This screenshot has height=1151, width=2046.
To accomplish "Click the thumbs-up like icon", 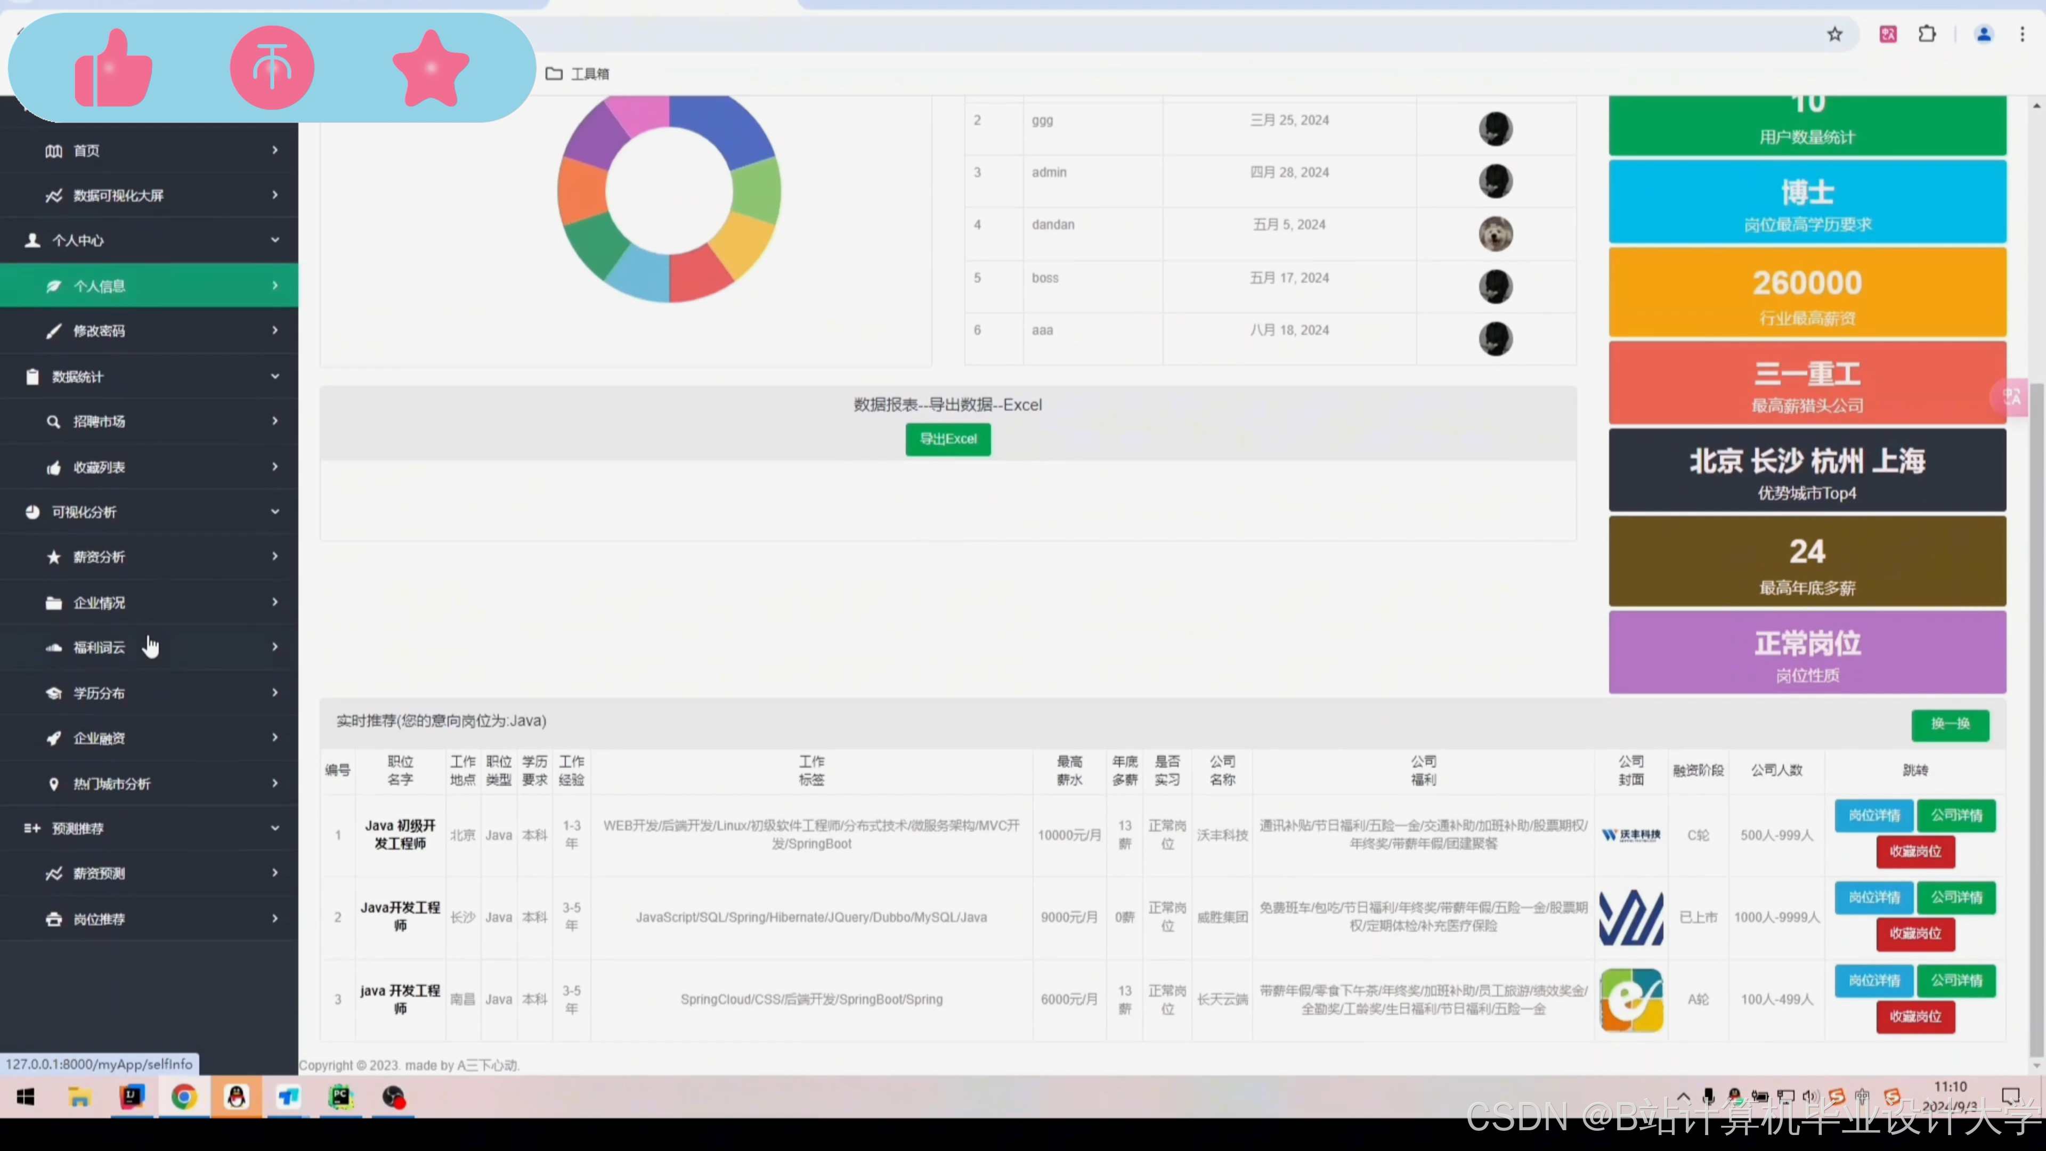I will pos(113,68).
